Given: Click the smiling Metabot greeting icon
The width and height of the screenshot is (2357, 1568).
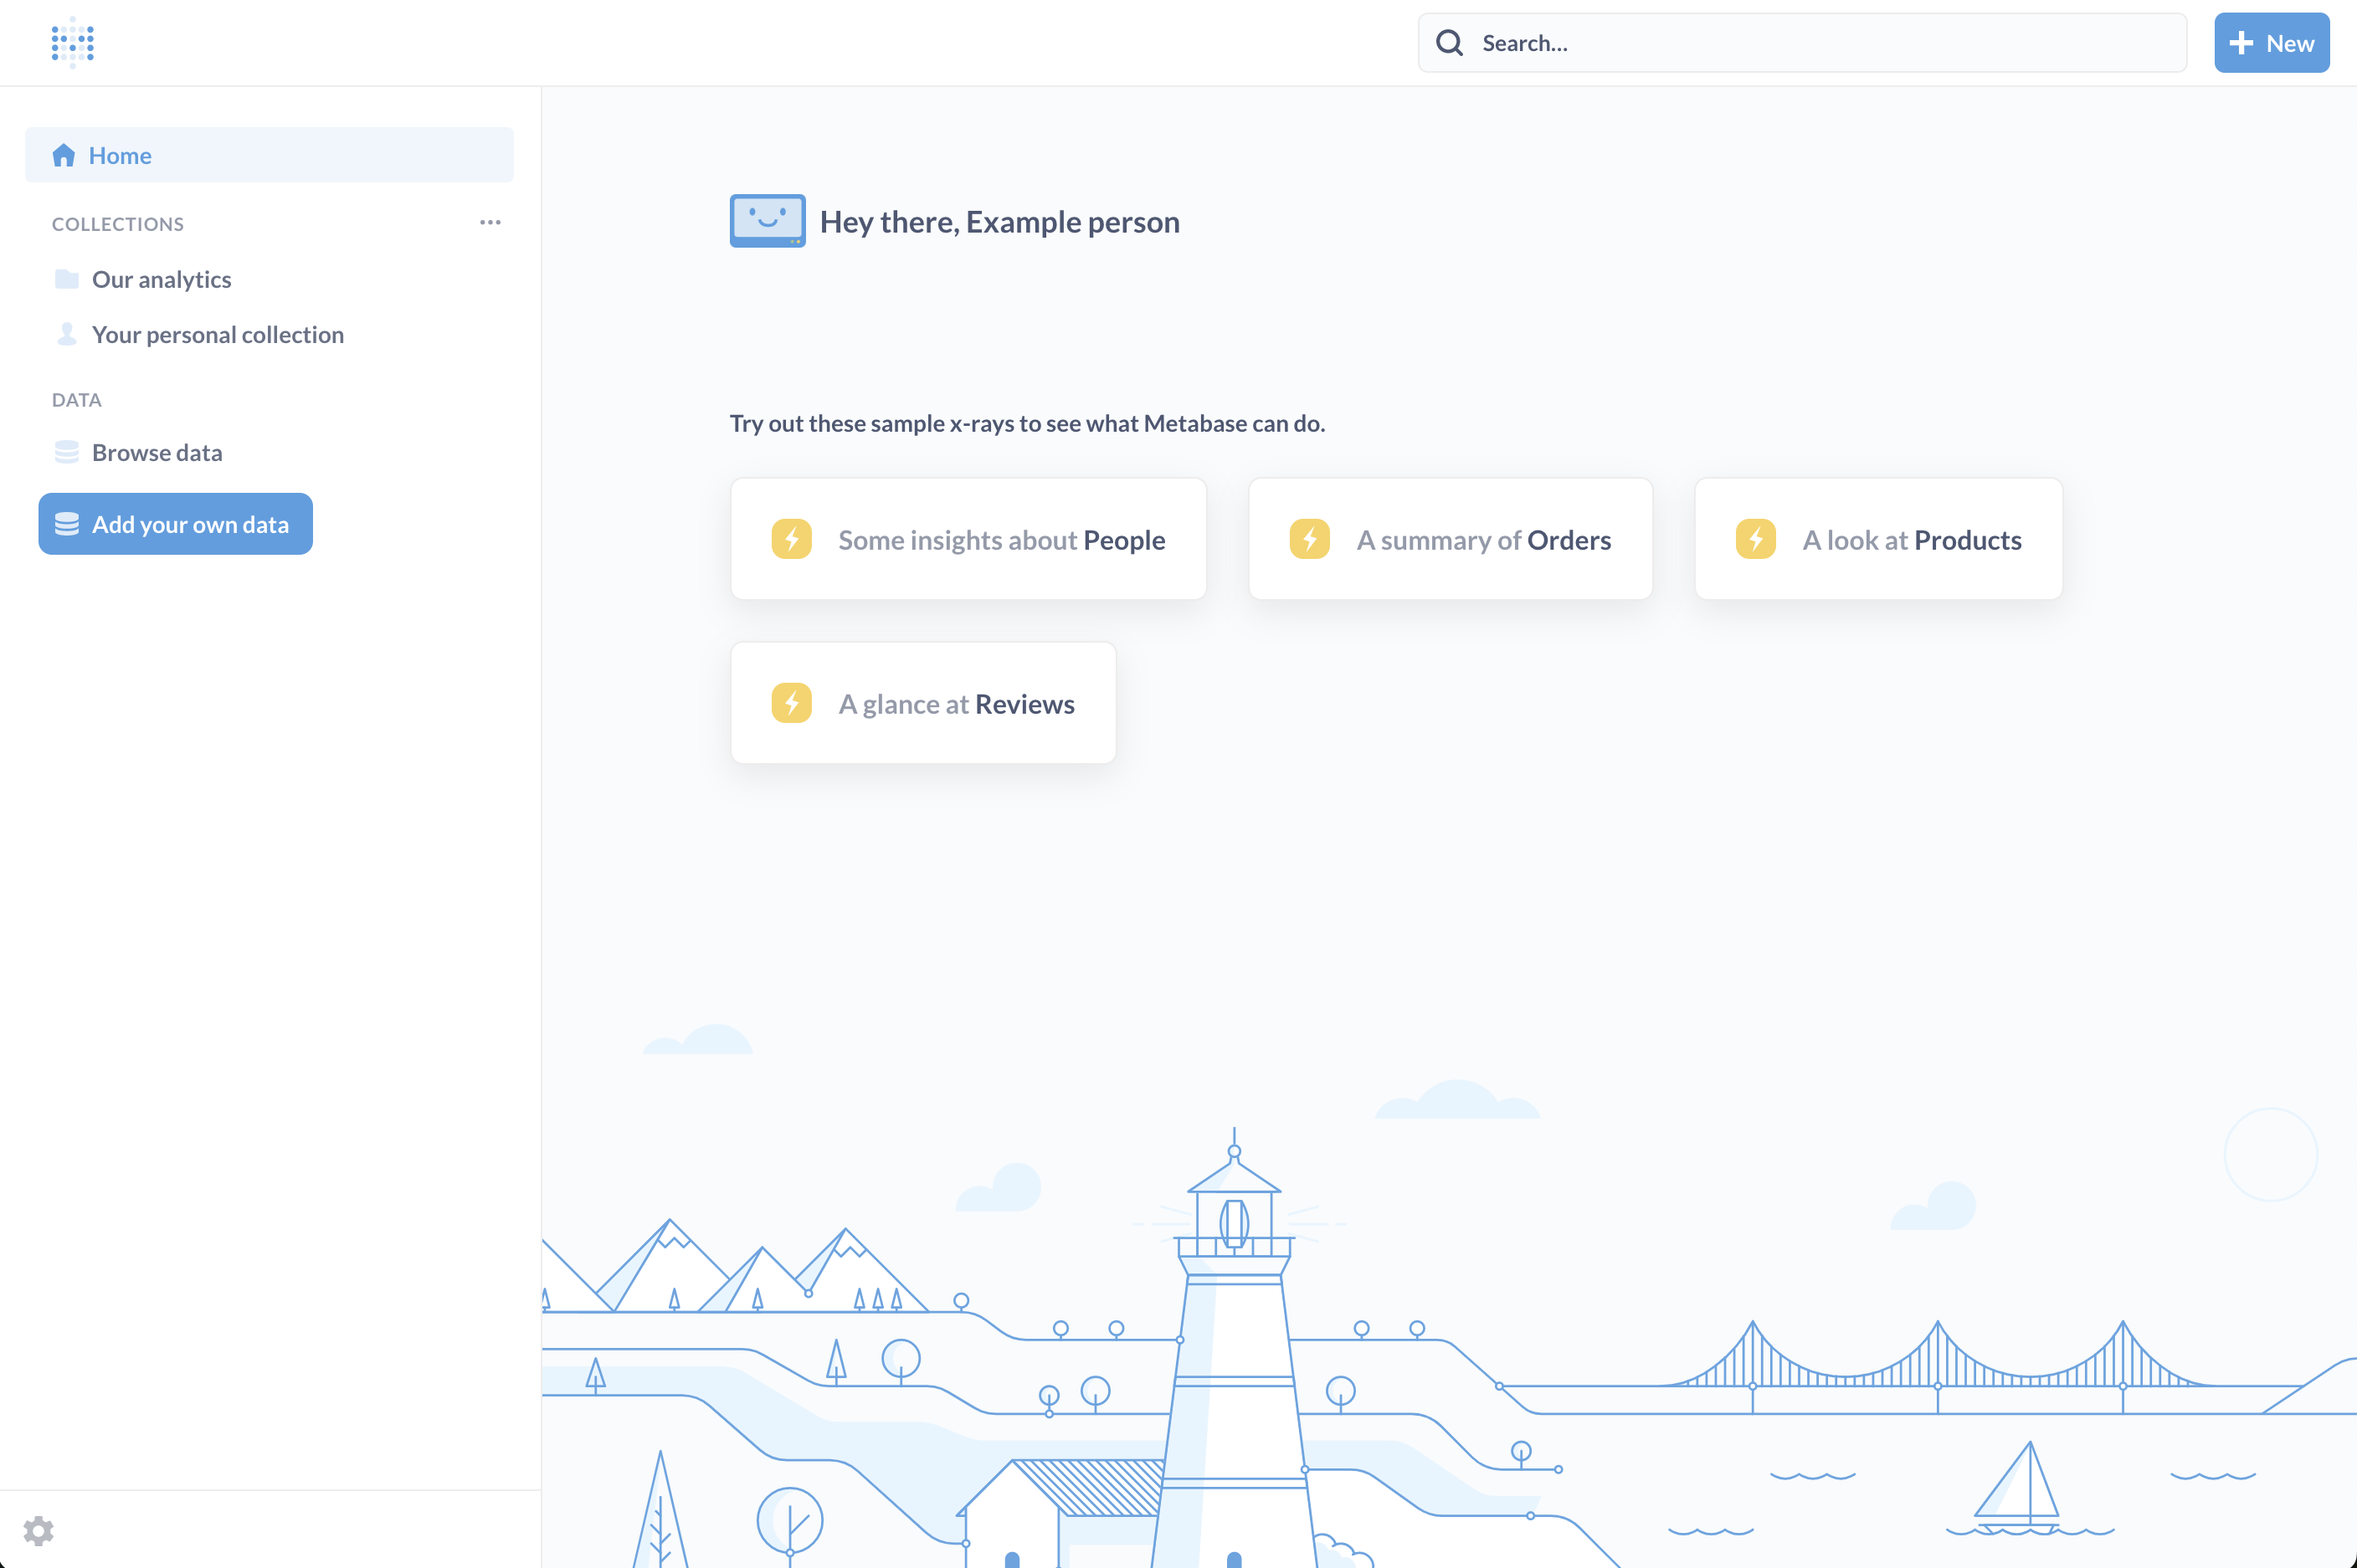Looking at the screenshot, I should tap(768, 221).
